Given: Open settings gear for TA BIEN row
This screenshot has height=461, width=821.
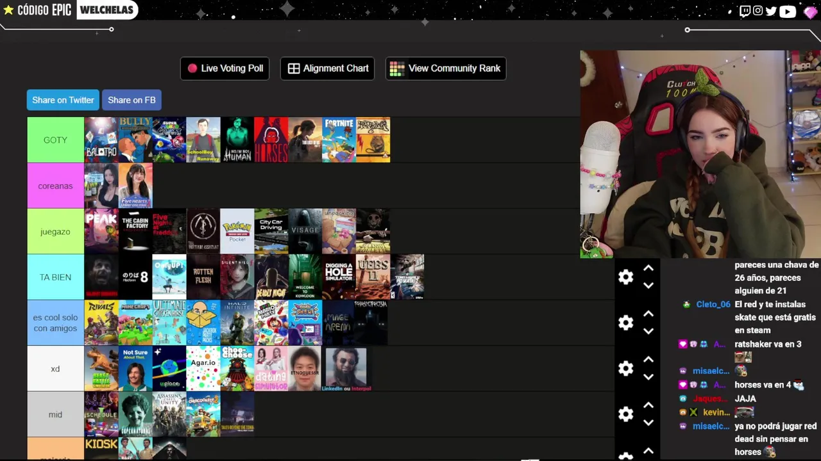Looking at the screenshot, I should coord(625,277).
